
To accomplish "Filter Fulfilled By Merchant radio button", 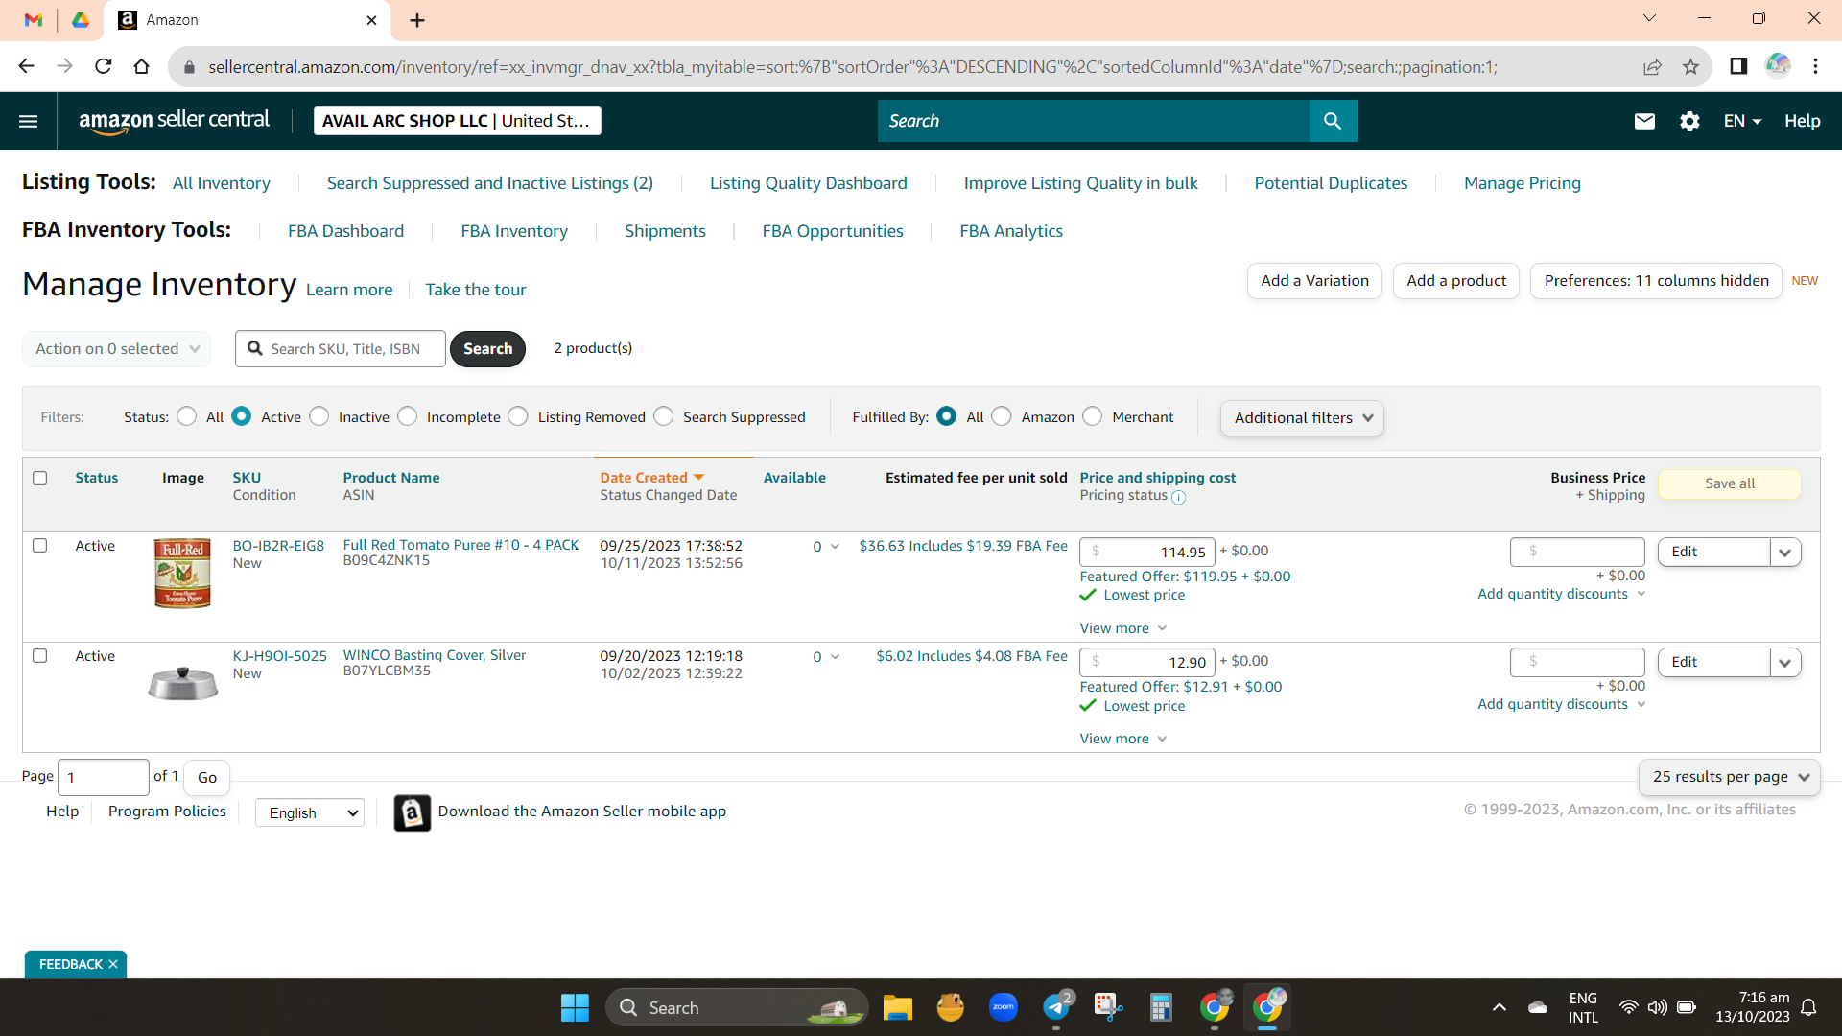I will [x=1093, y=416].
